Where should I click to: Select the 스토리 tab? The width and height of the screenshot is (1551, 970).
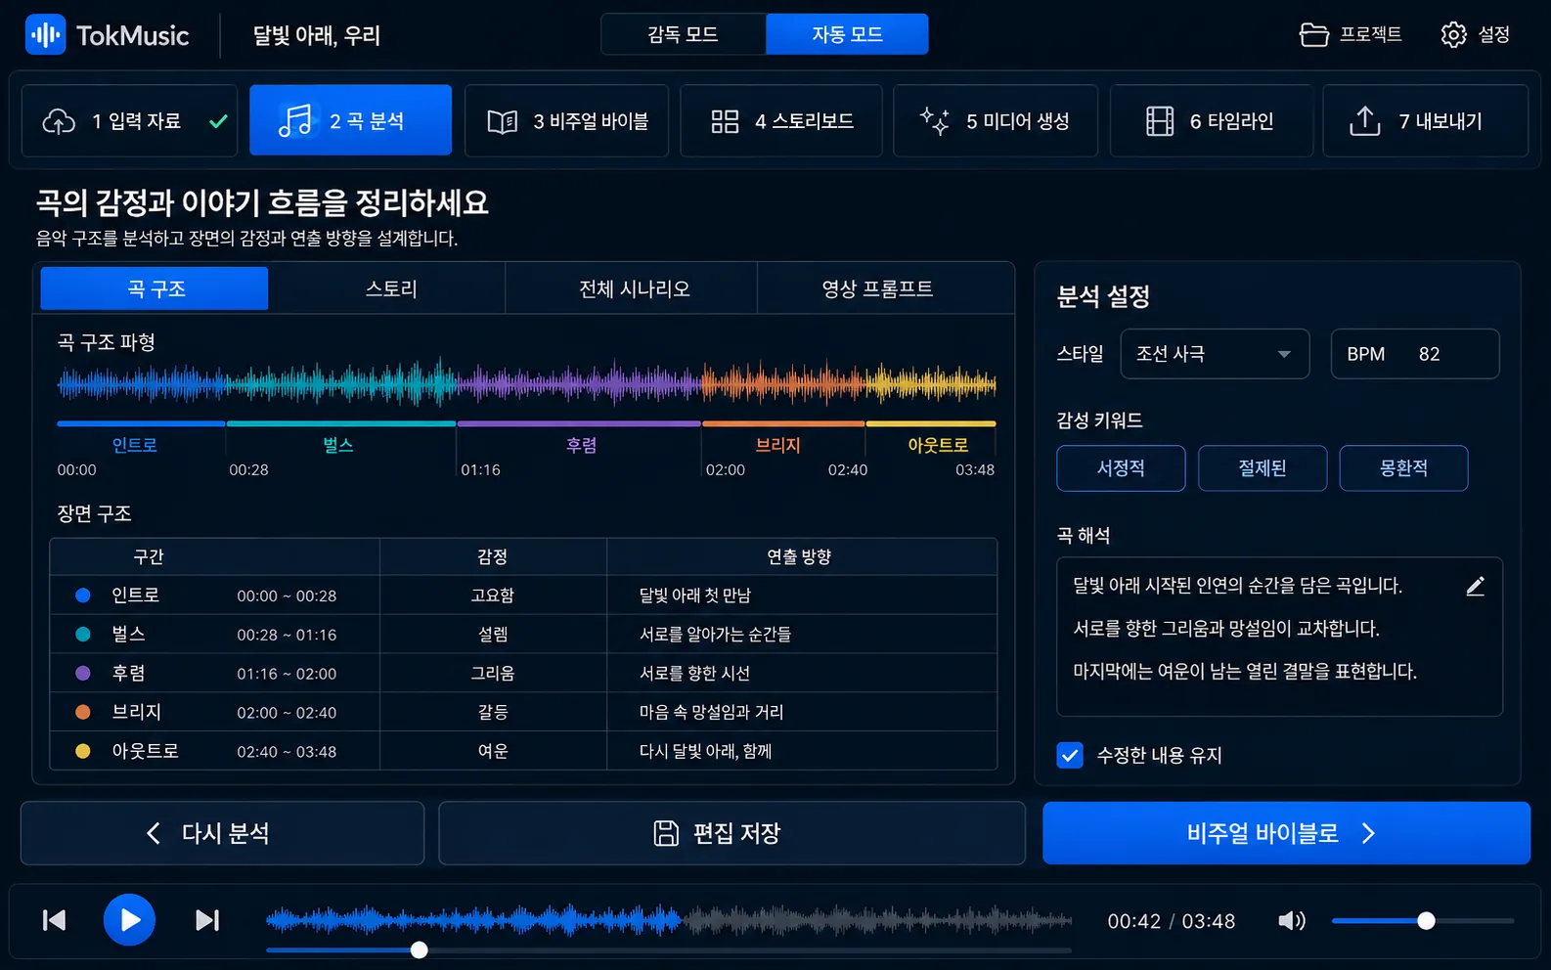pos(390,288)
